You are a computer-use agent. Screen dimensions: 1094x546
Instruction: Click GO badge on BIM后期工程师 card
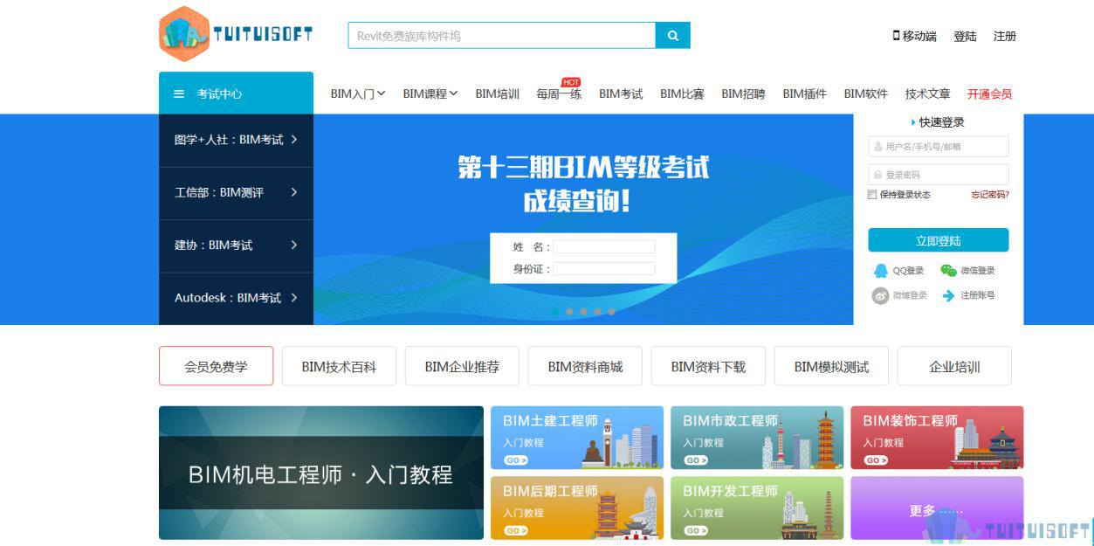point(515,530)
